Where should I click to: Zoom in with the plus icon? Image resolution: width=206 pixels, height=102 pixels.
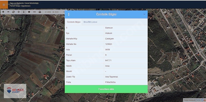click(3, 12)
